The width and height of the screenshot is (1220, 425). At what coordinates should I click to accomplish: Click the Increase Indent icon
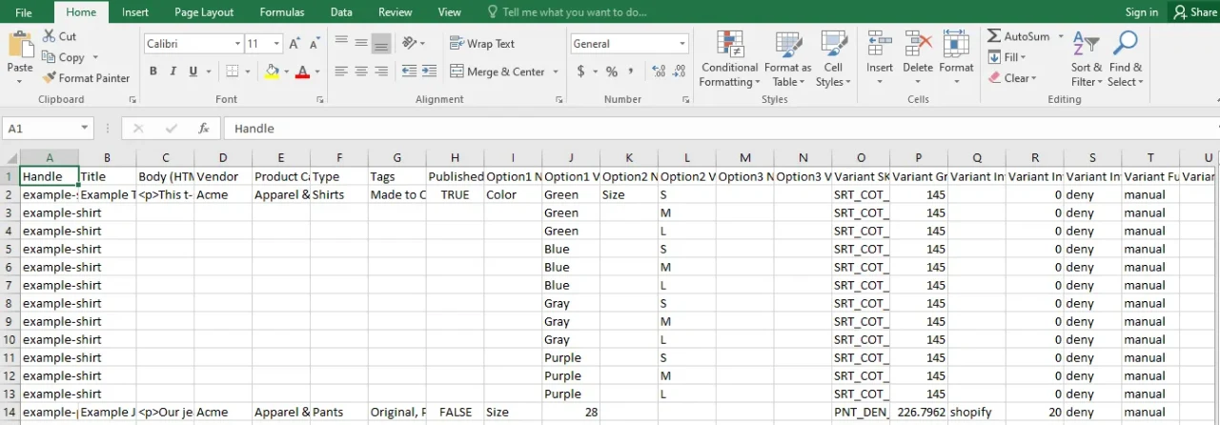(429, 71)
